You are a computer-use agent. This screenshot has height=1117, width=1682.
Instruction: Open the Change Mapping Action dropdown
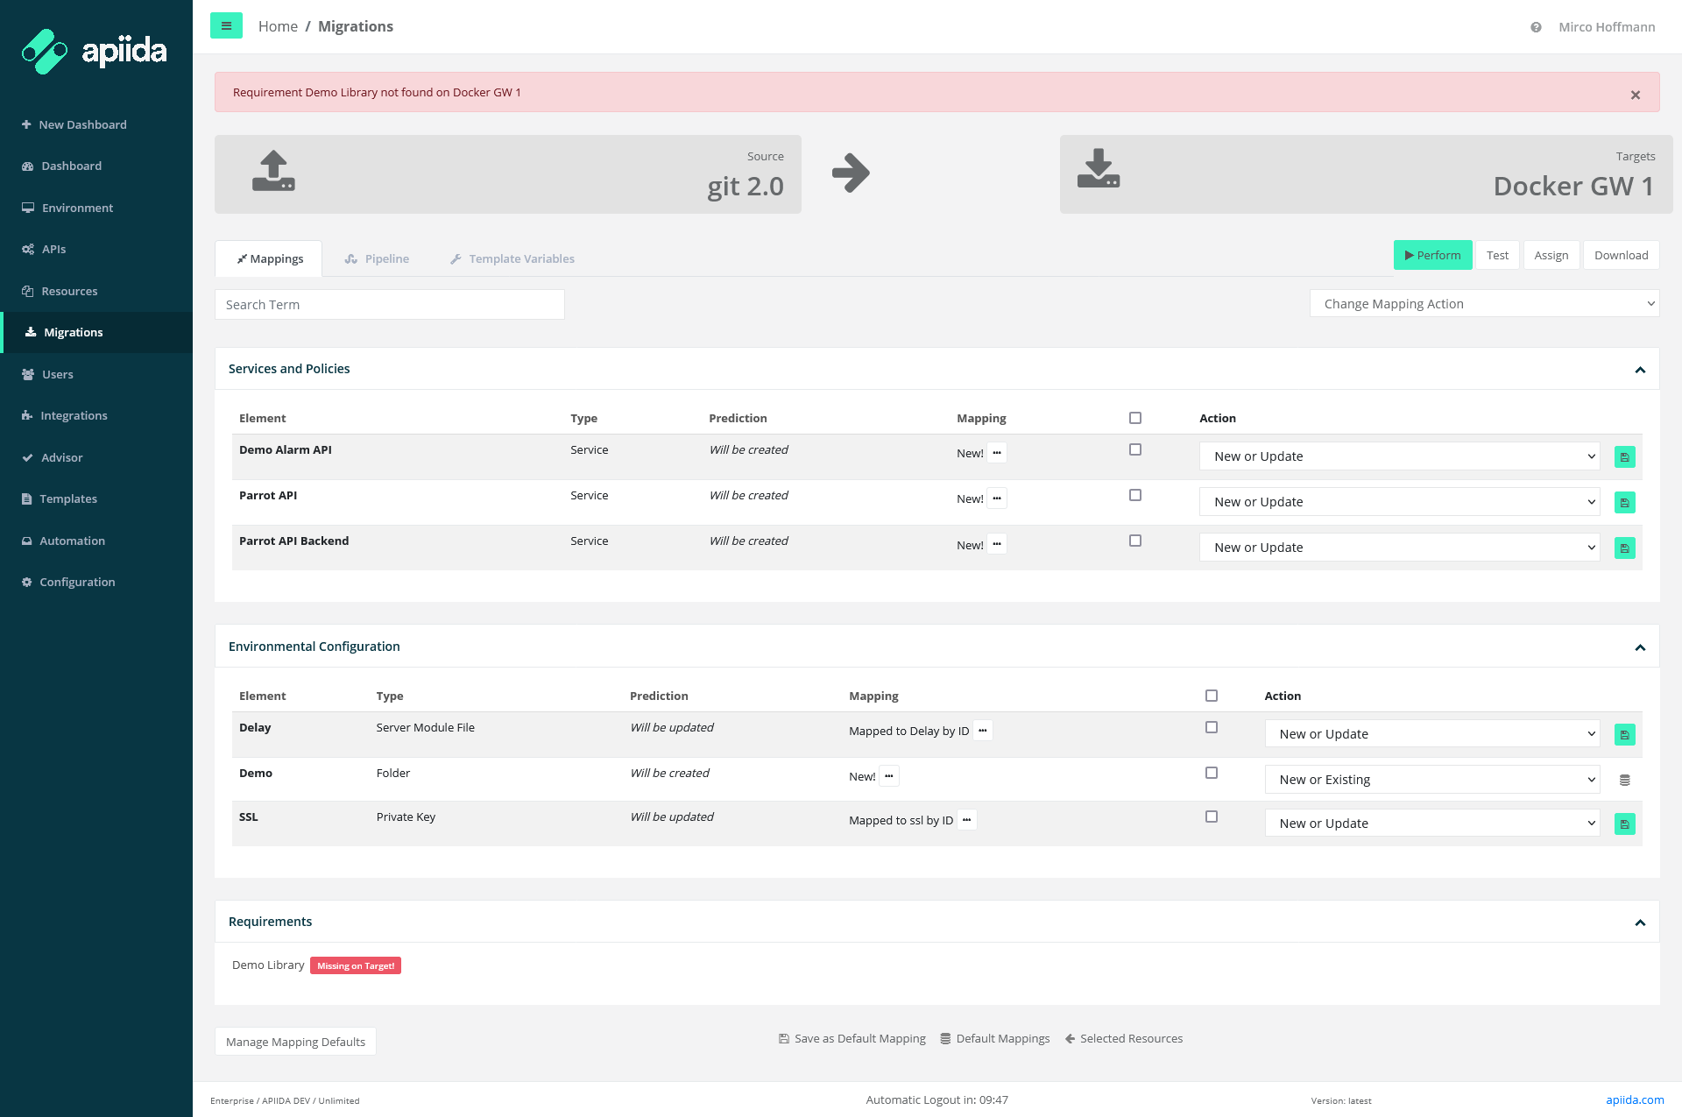1484,304
